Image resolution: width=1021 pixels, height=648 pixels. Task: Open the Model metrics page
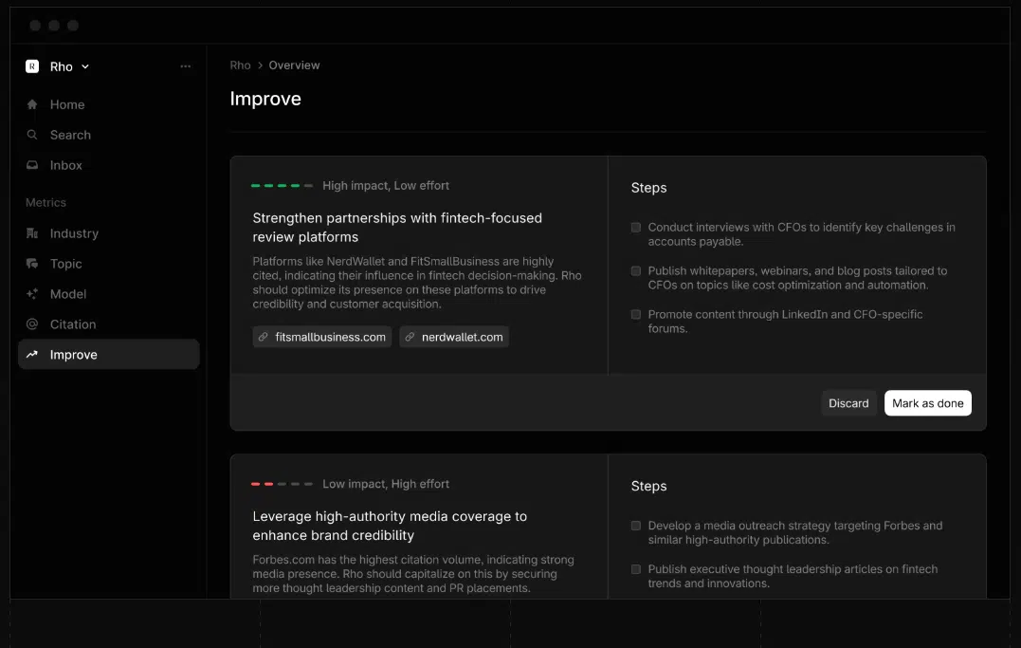pos(109,294)
